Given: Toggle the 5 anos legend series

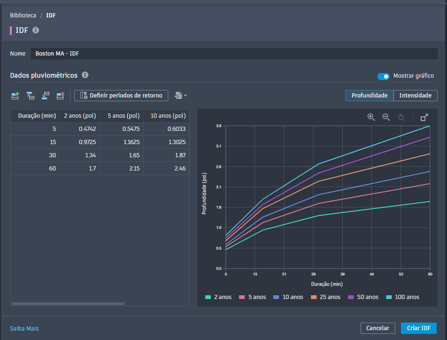Looking at the screenshot, I should click(x=252, y=297).
